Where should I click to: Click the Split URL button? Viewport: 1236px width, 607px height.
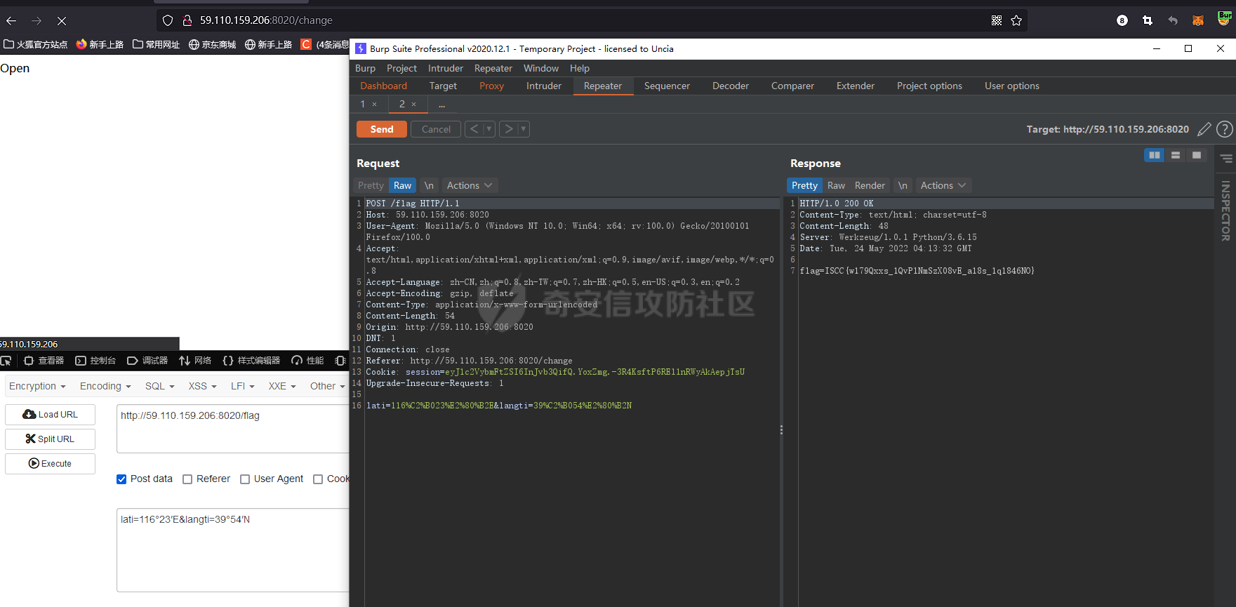click(x=51, y=439)
